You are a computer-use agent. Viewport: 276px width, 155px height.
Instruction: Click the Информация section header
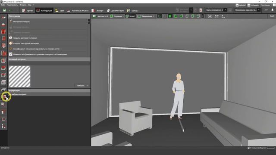pyautogui.click(x=49, y=90)
